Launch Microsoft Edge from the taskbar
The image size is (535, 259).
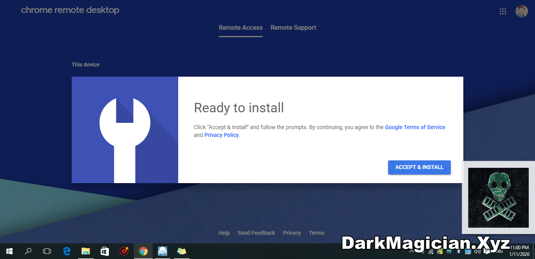pos(67,251)
